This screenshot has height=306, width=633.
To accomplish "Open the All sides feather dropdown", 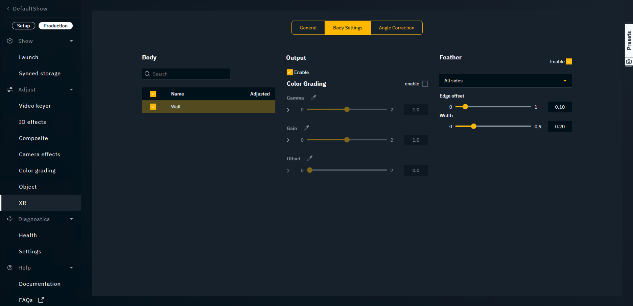I will click(x=506, y=81).
